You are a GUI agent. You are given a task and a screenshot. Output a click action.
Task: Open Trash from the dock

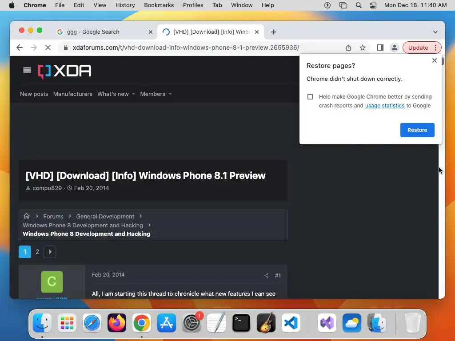click(412, 323)
